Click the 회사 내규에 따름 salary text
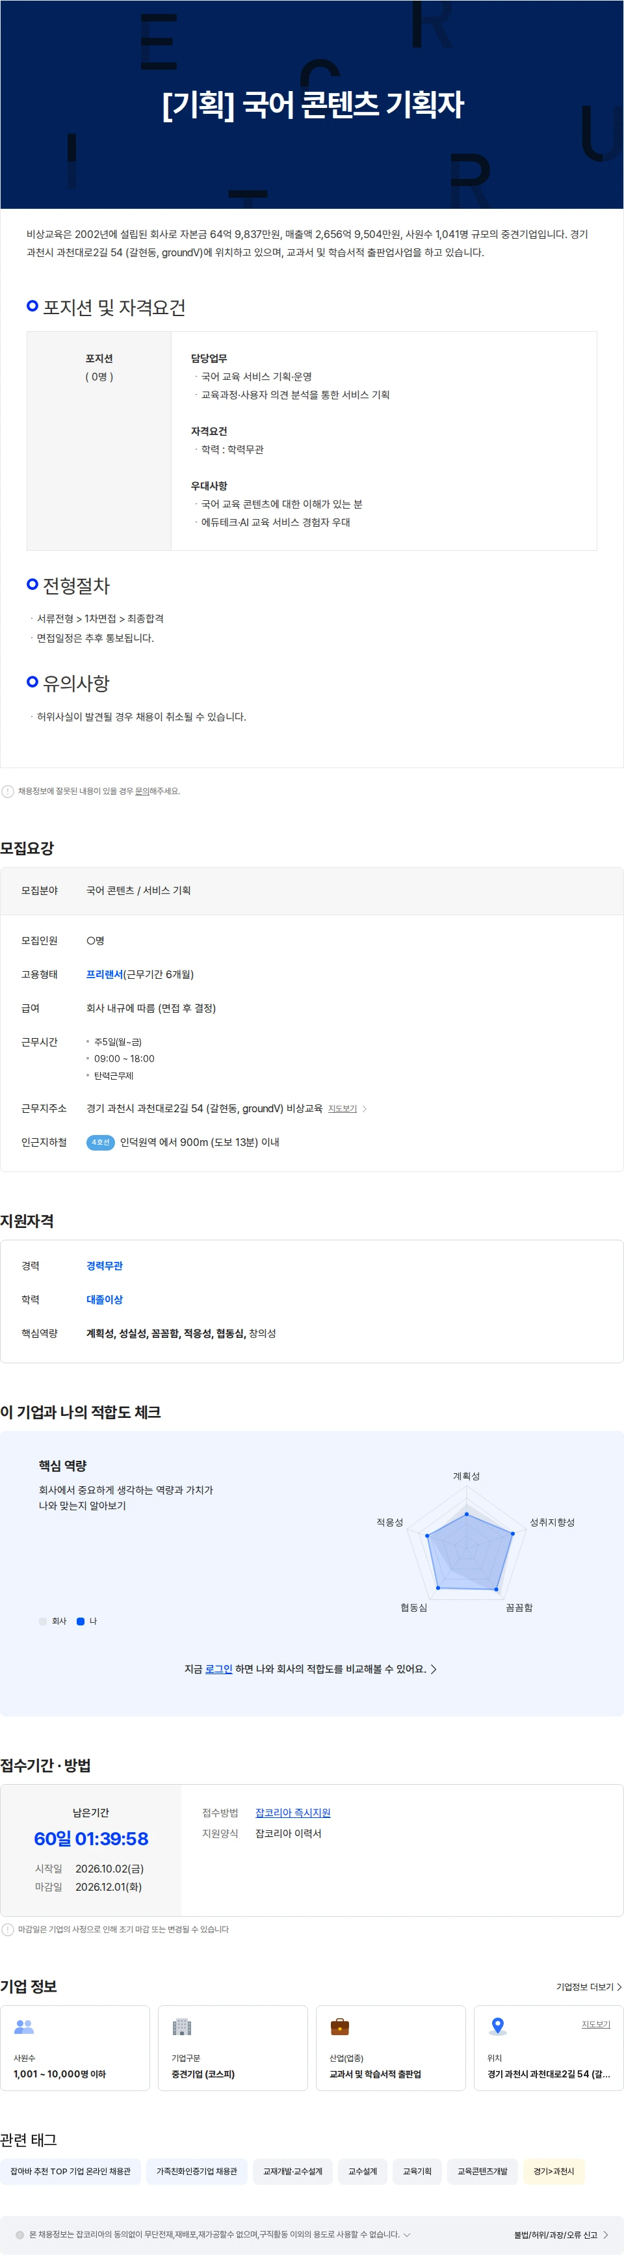This screenshot has height=2255, width=624. pos(151,1007)
